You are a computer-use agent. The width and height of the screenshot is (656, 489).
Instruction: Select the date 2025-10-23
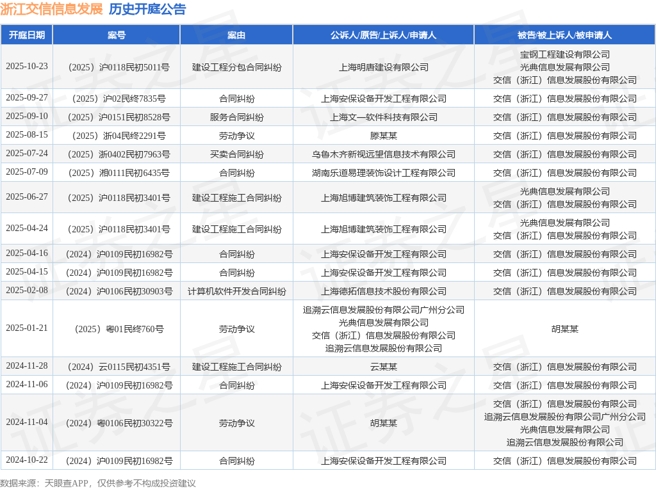click(27, 66)
